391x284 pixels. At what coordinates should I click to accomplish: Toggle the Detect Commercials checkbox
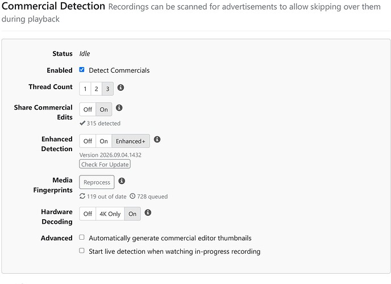point(82,69)
